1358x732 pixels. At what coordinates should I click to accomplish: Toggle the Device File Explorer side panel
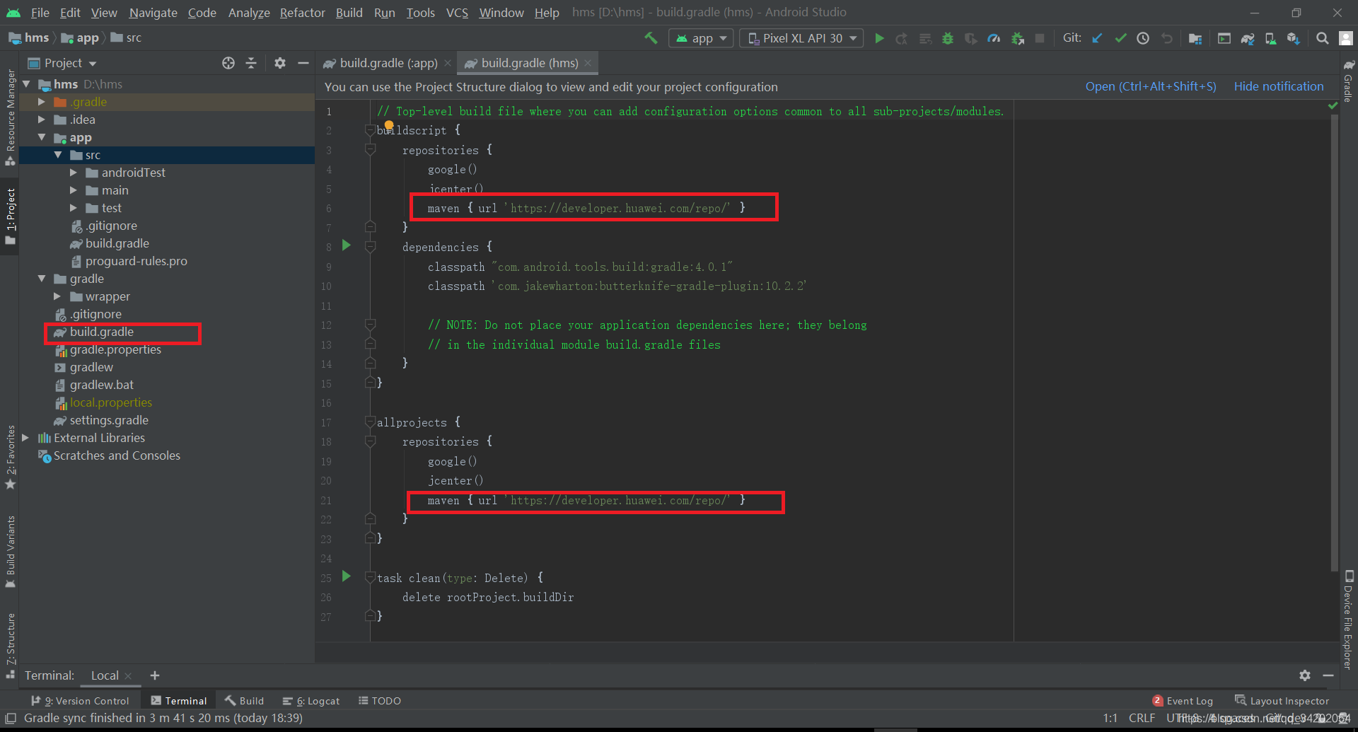point(1348,620)
